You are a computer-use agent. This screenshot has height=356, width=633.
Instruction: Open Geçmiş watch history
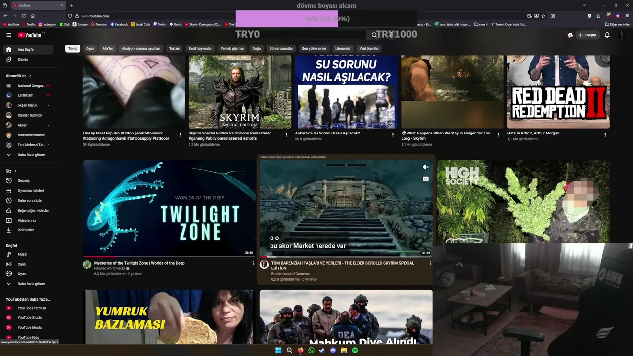(24, 180)
